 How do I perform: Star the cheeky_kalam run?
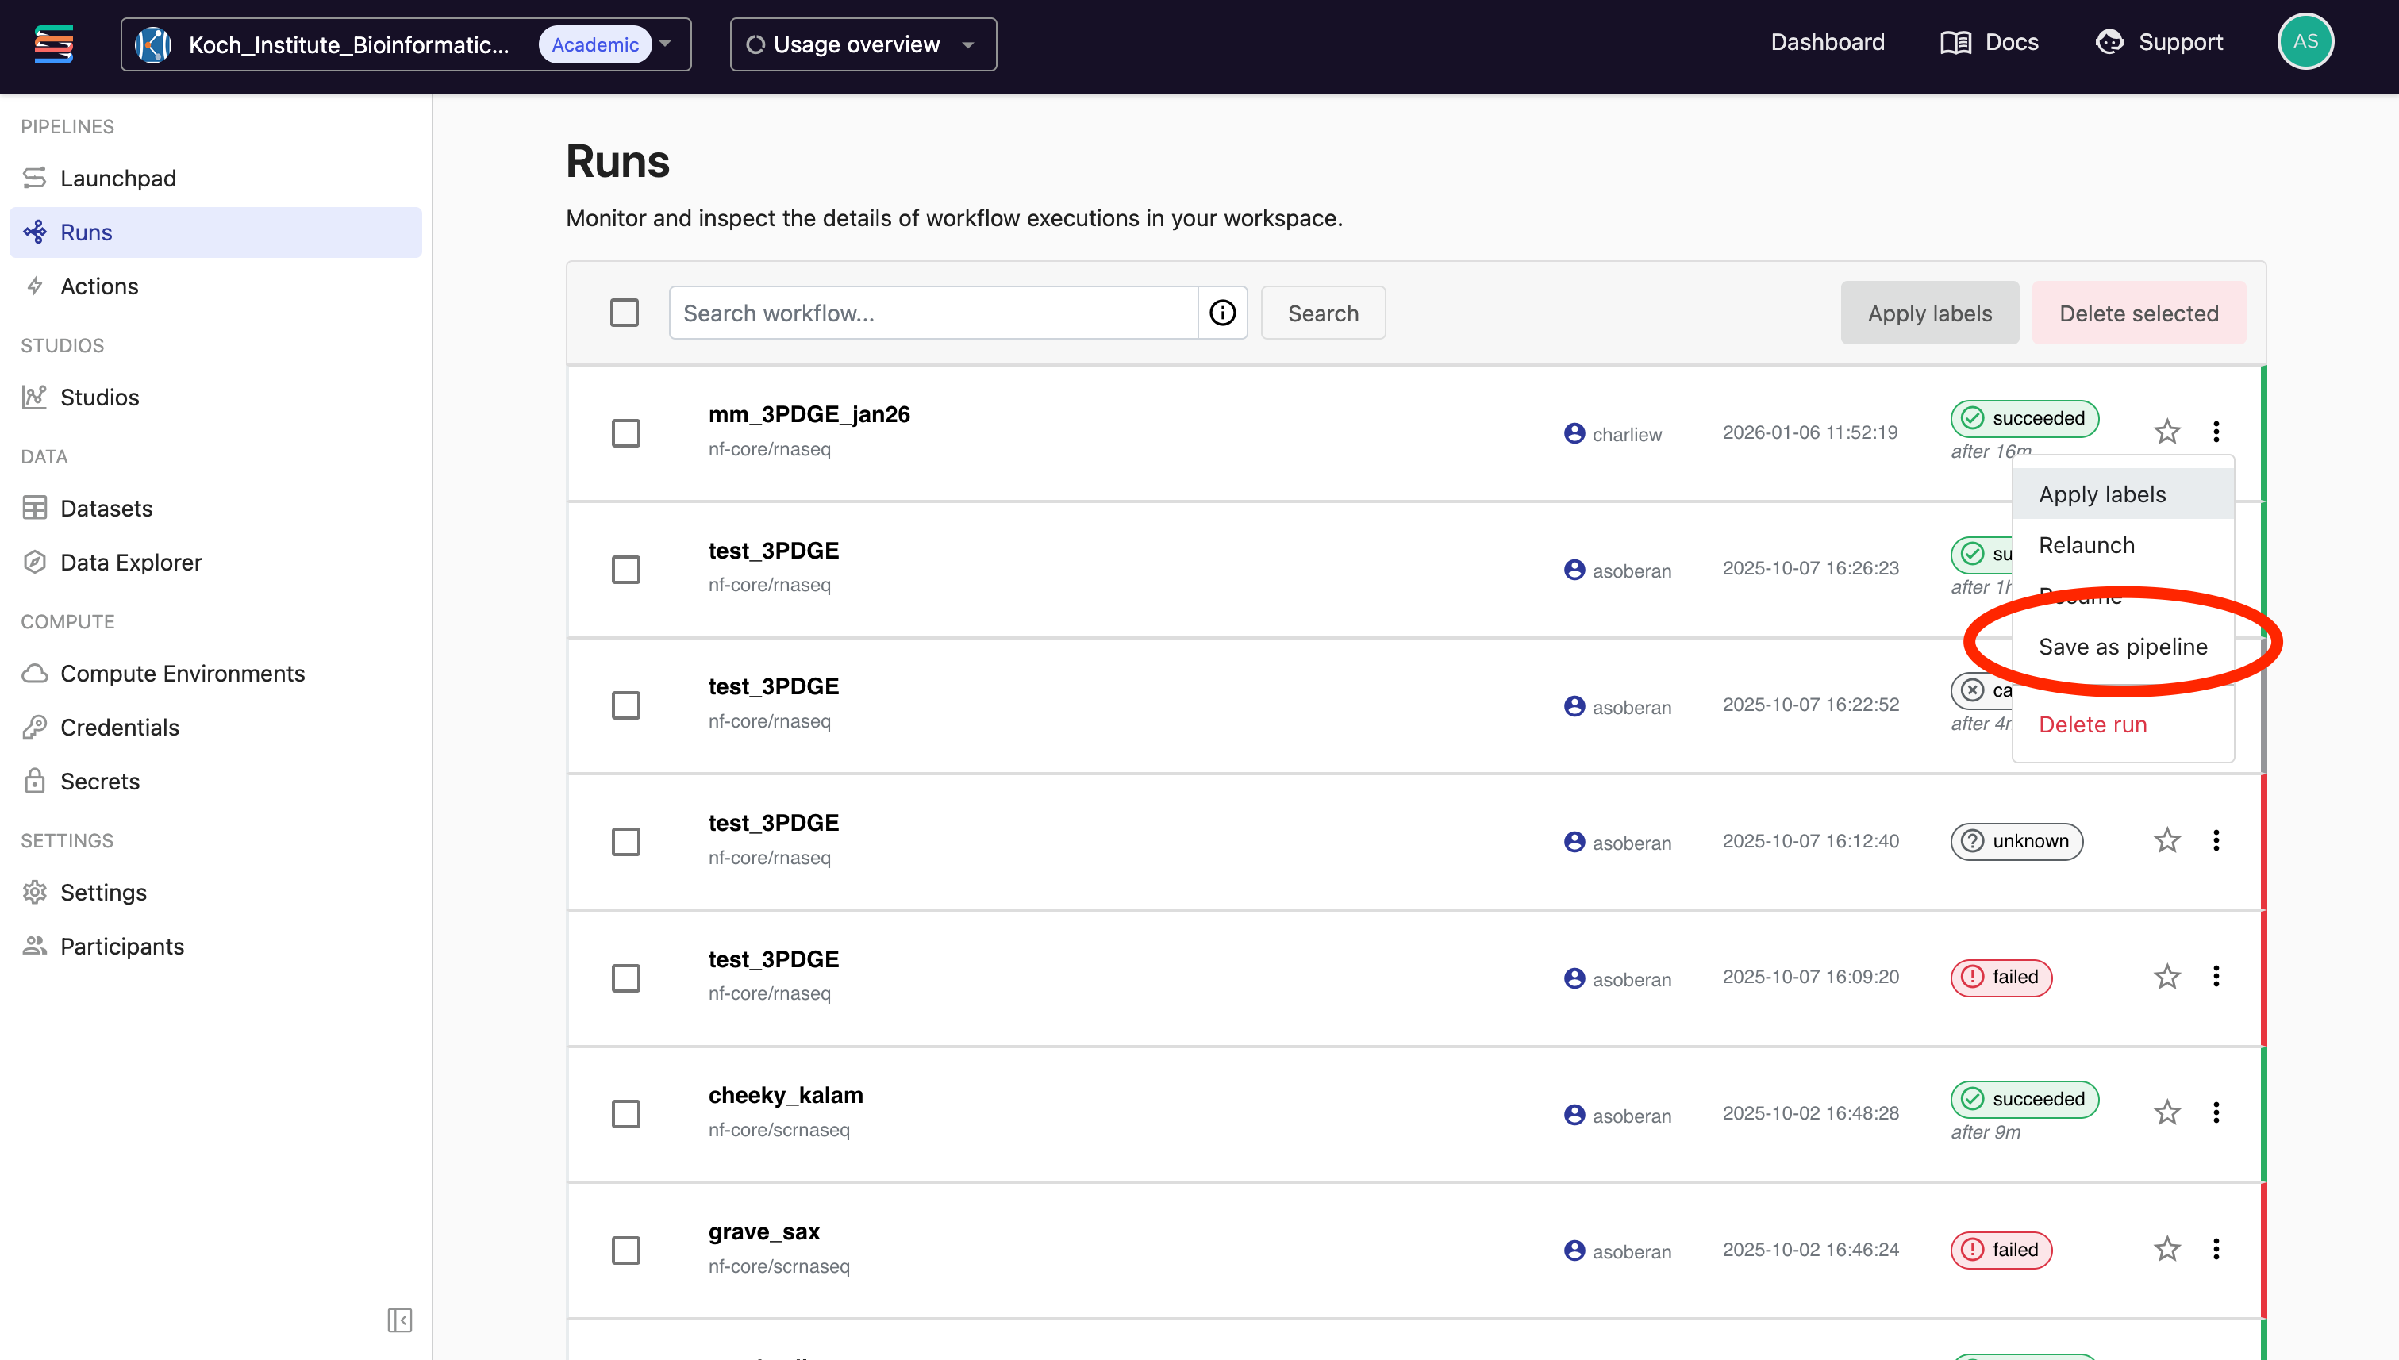2166,1112
